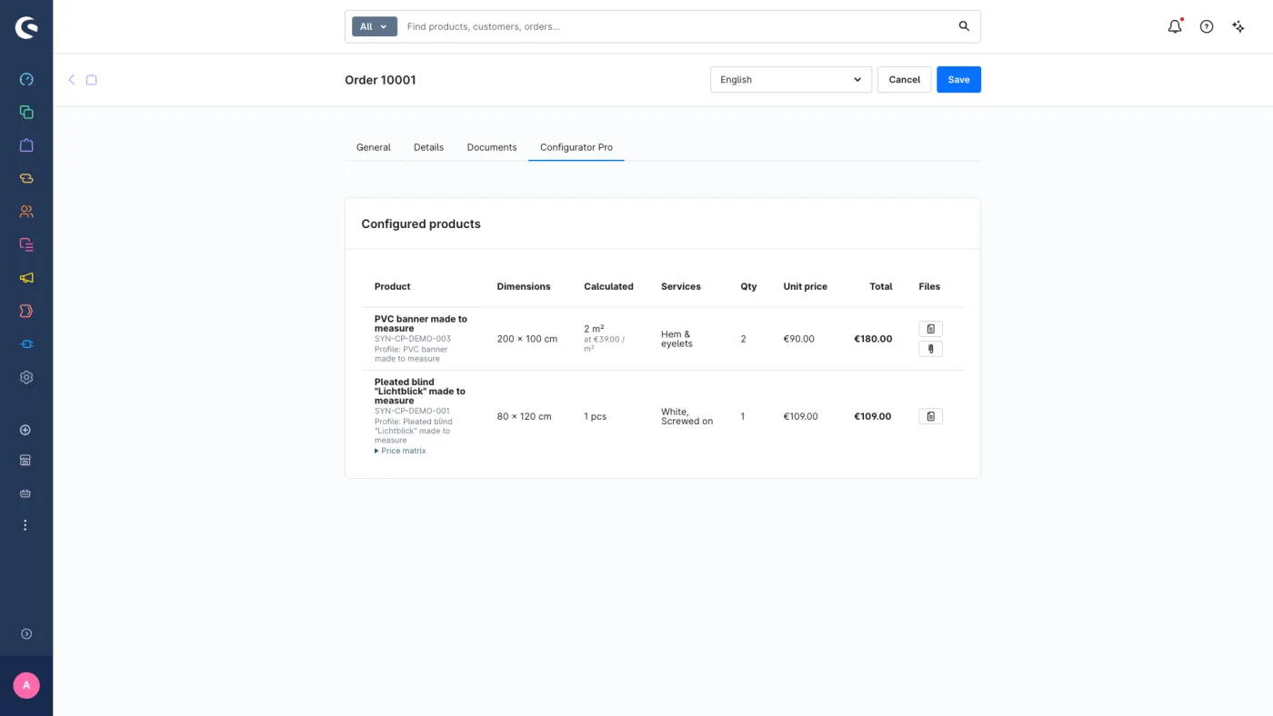
Task: Click the search magnifier icon
Action: tap(965, 26)
